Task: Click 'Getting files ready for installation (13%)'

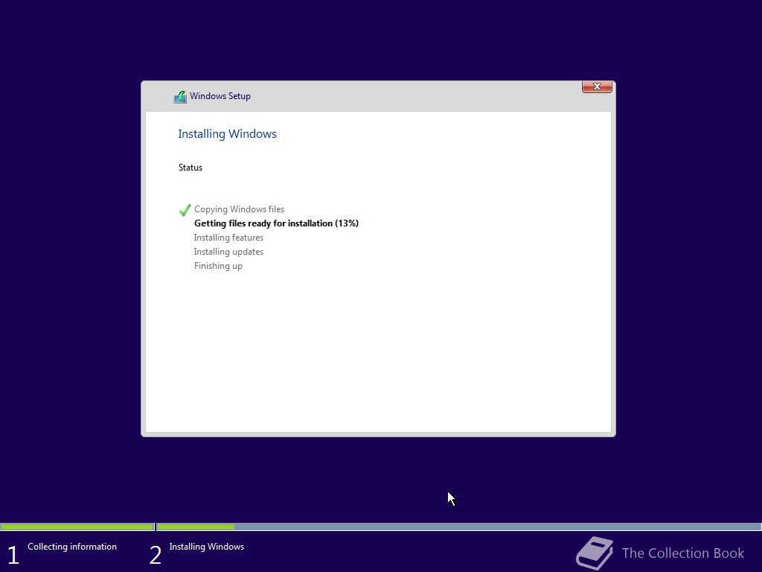Action: (x=276, y=223)
